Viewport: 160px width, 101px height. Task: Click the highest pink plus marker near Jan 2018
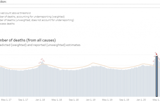[42, 59]
